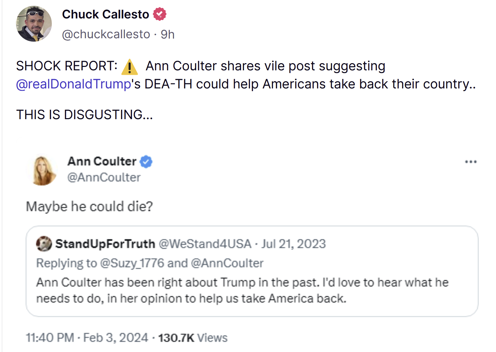
Task: Open Chuck Callesto's profile picture
Action: pos(34,24)
